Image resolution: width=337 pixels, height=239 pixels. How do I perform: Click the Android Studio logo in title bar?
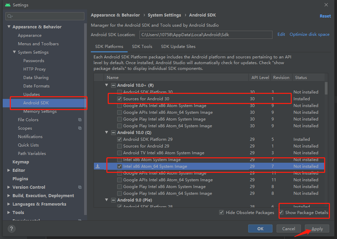[8, 5]
